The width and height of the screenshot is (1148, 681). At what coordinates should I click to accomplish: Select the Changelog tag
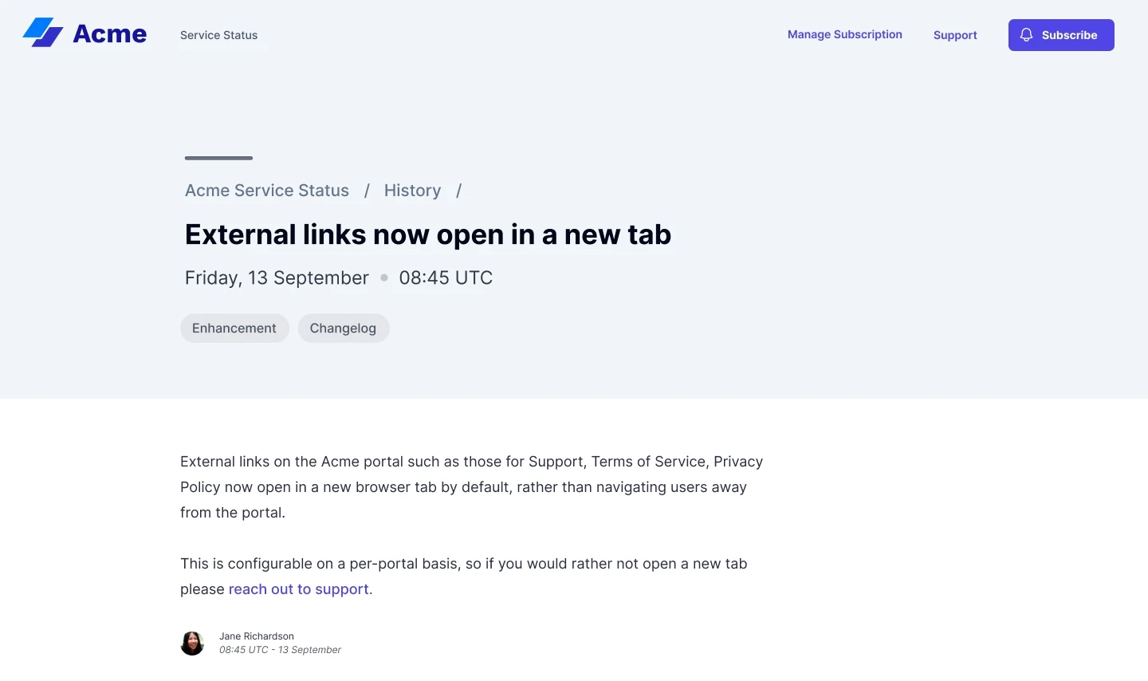click(x=343, y=328)
